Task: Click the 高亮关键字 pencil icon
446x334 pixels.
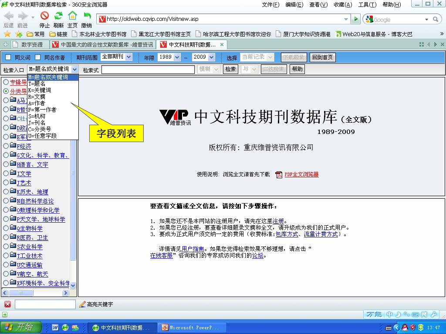Action: 82,304
